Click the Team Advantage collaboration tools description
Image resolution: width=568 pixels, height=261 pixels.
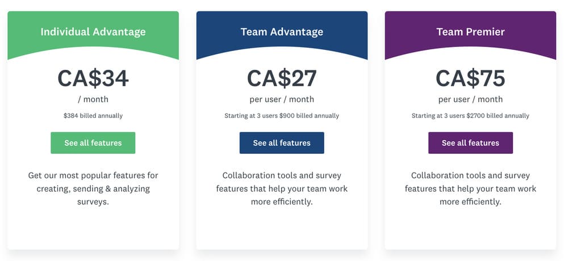click(282, 188)
